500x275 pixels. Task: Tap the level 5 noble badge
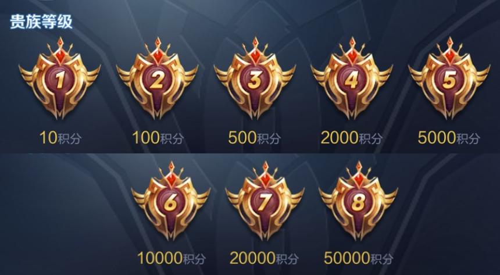click(x=449, y=78)
